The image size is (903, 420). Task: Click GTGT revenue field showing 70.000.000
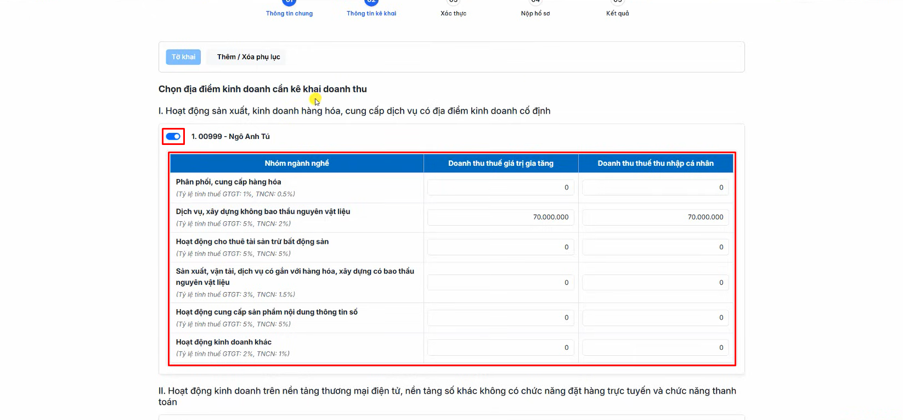coord(501,217)
